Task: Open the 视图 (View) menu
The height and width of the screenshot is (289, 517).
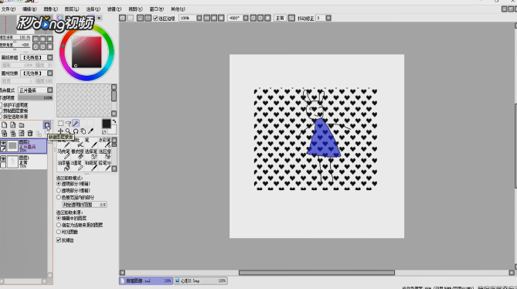Action: (x=135, y=9)
